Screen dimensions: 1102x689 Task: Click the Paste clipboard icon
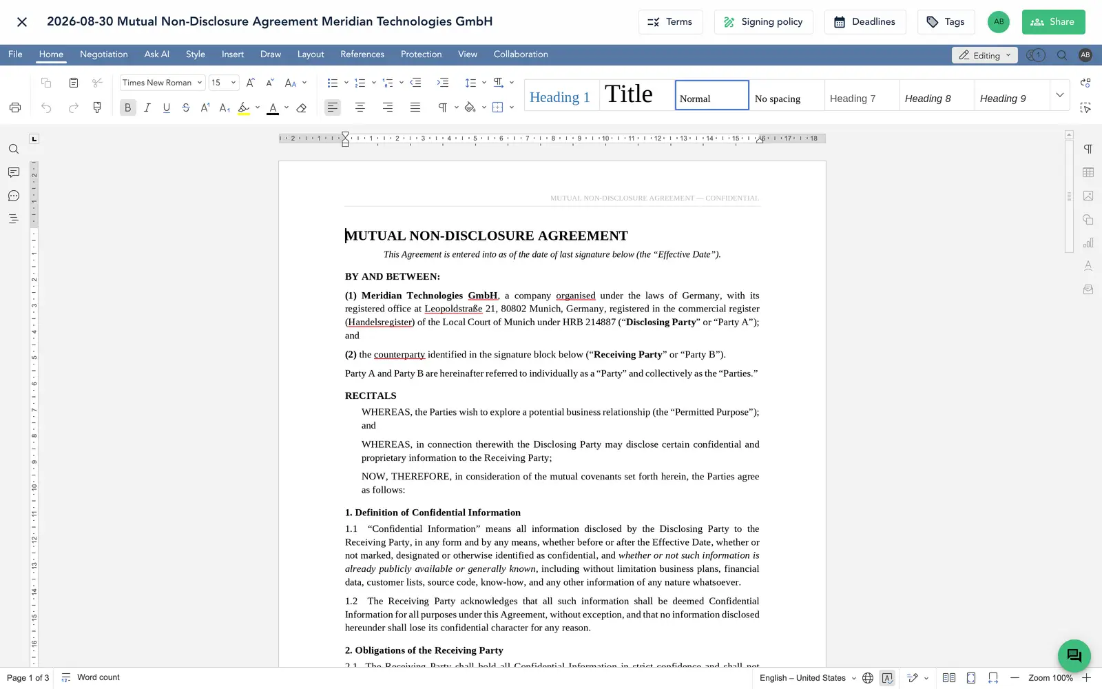(x=74, y=83)
